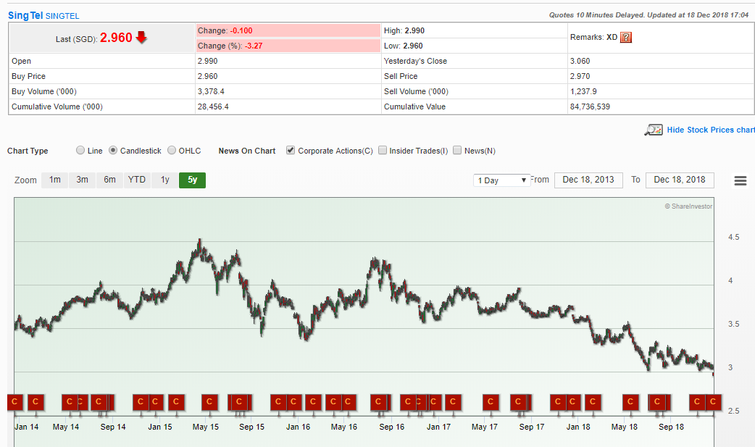
Task: Click the From date field Dec 18, 2013
Action: coord(588,180)
